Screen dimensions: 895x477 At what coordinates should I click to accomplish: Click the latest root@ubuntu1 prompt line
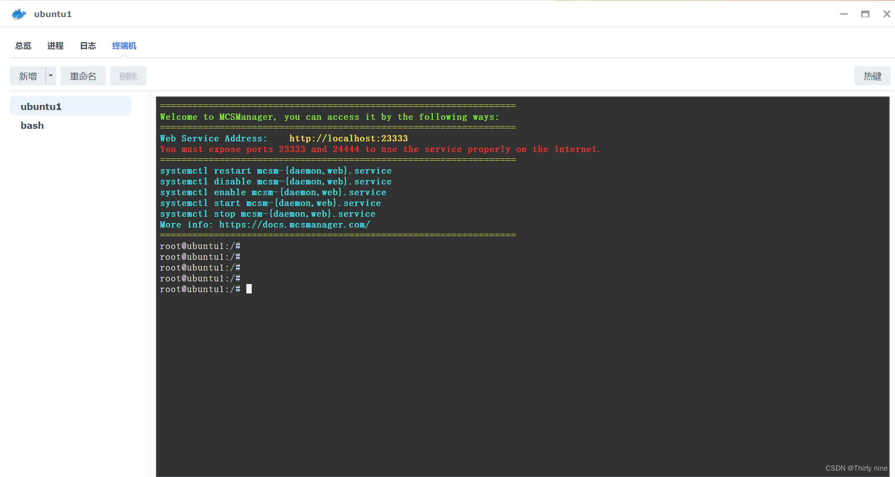point(200,289)
